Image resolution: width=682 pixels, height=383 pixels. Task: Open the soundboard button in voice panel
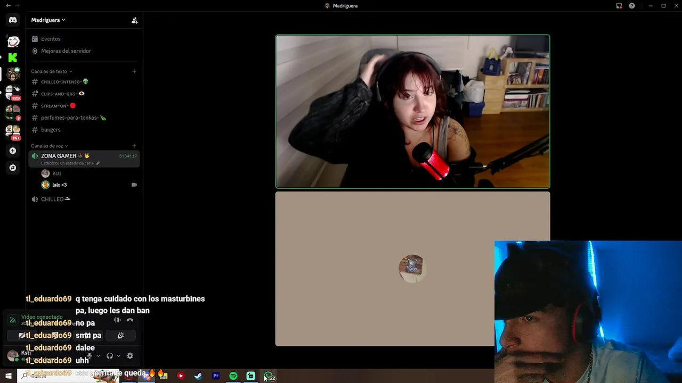(x=120, y=336)
